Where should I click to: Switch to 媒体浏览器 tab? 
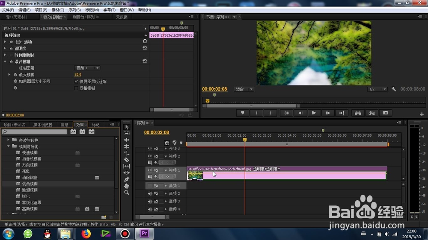[43, 125]
